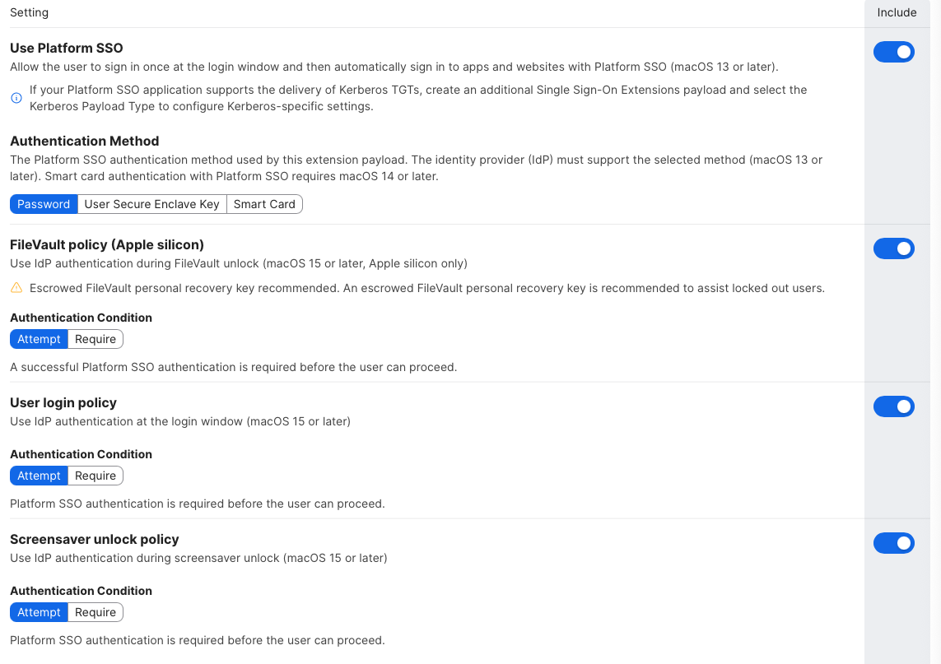The image size is (941, 664).
Task: Click the Screensaver unlock policy heading
Action: point(95,539)
